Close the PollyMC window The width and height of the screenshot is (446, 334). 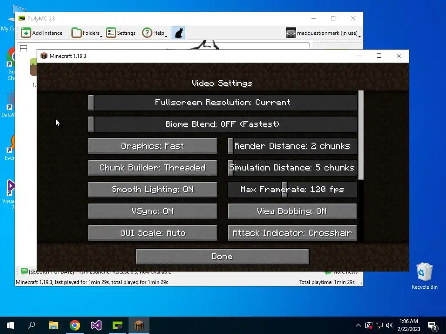coord(353,18)
